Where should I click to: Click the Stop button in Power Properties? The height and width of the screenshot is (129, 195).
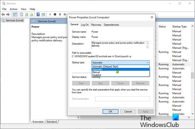(x=101, y=83)
